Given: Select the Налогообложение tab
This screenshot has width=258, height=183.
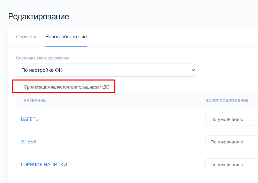Looking at the screenshot, I should coord(66,37).
